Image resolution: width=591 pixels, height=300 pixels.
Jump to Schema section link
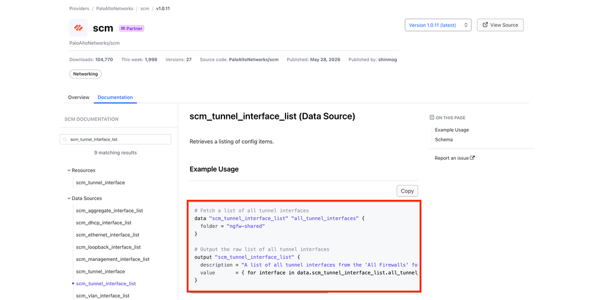pyautogui.click(x=444, y=139)
